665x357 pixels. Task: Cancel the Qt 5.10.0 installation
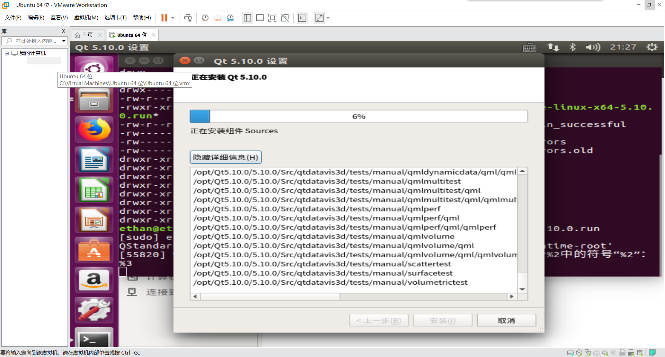(x=506, y=320)
